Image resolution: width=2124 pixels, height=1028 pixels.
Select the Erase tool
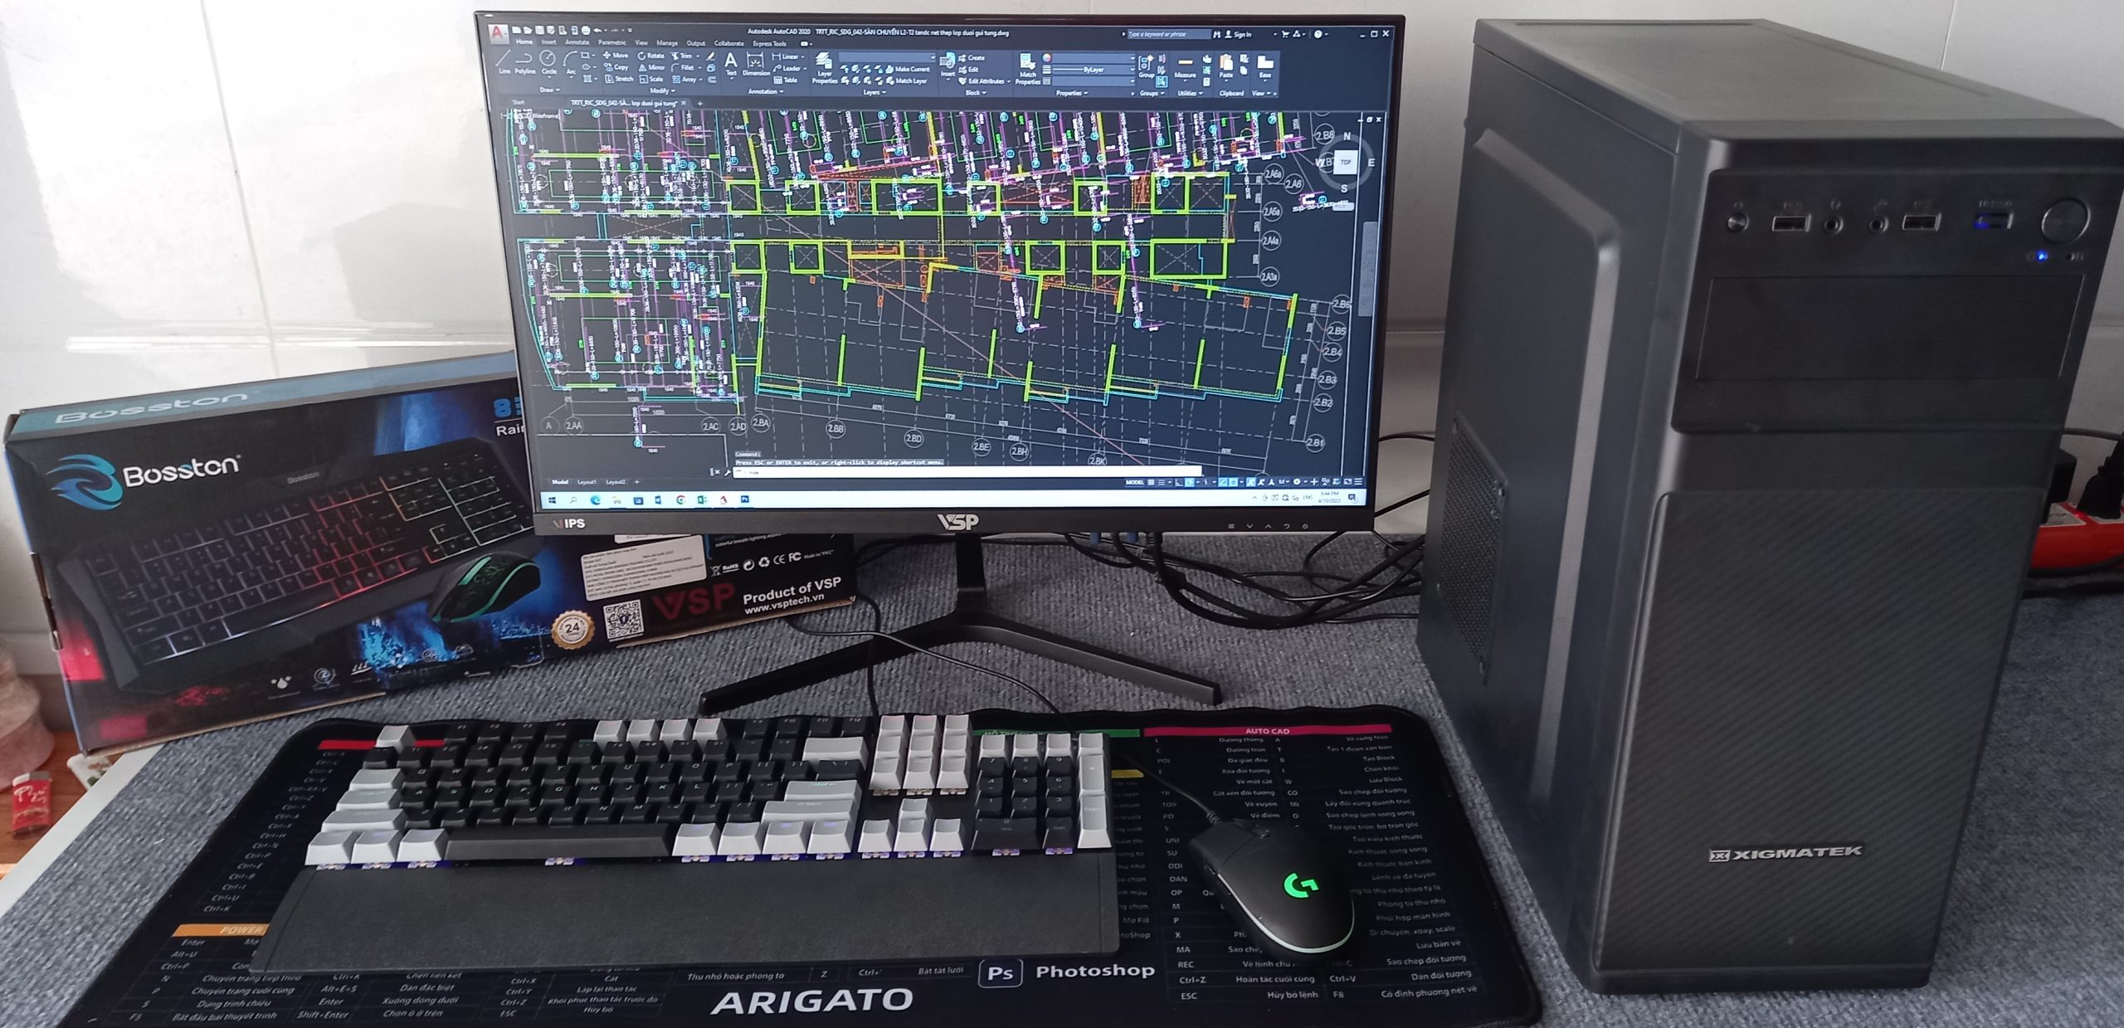click(x=711, y=56)
